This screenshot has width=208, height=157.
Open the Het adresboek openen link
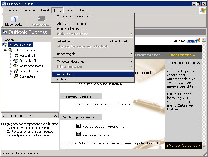pos(103,127)
